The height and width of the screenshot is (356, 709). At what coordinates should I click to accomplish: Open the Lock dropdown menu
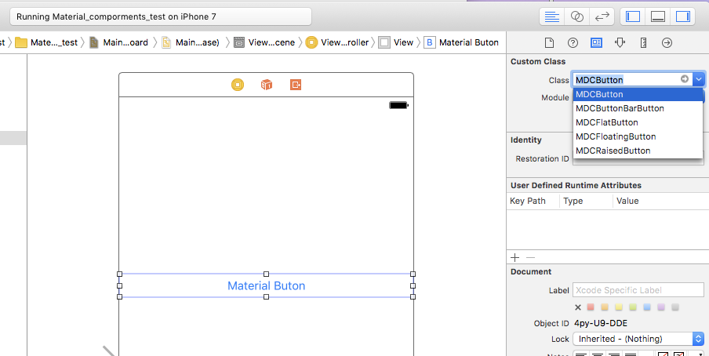point(638,339)
